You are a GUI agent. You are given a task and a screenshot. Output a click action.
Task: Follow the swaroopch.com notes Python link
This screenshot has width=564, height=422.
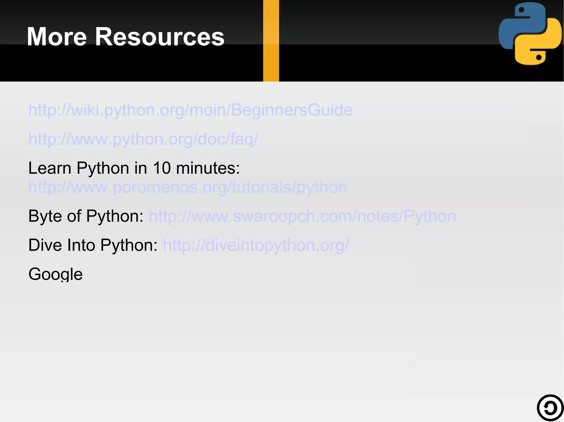(x=302, y=216)
